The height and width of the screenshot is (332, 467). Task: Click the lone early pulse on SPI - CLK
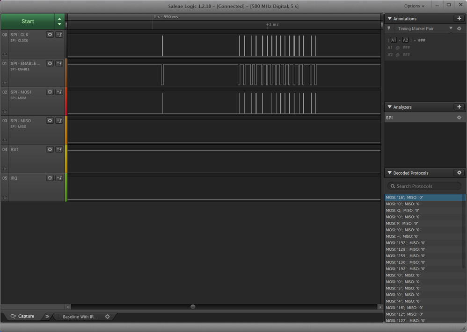pyautogui.click(x=163, y=46)
